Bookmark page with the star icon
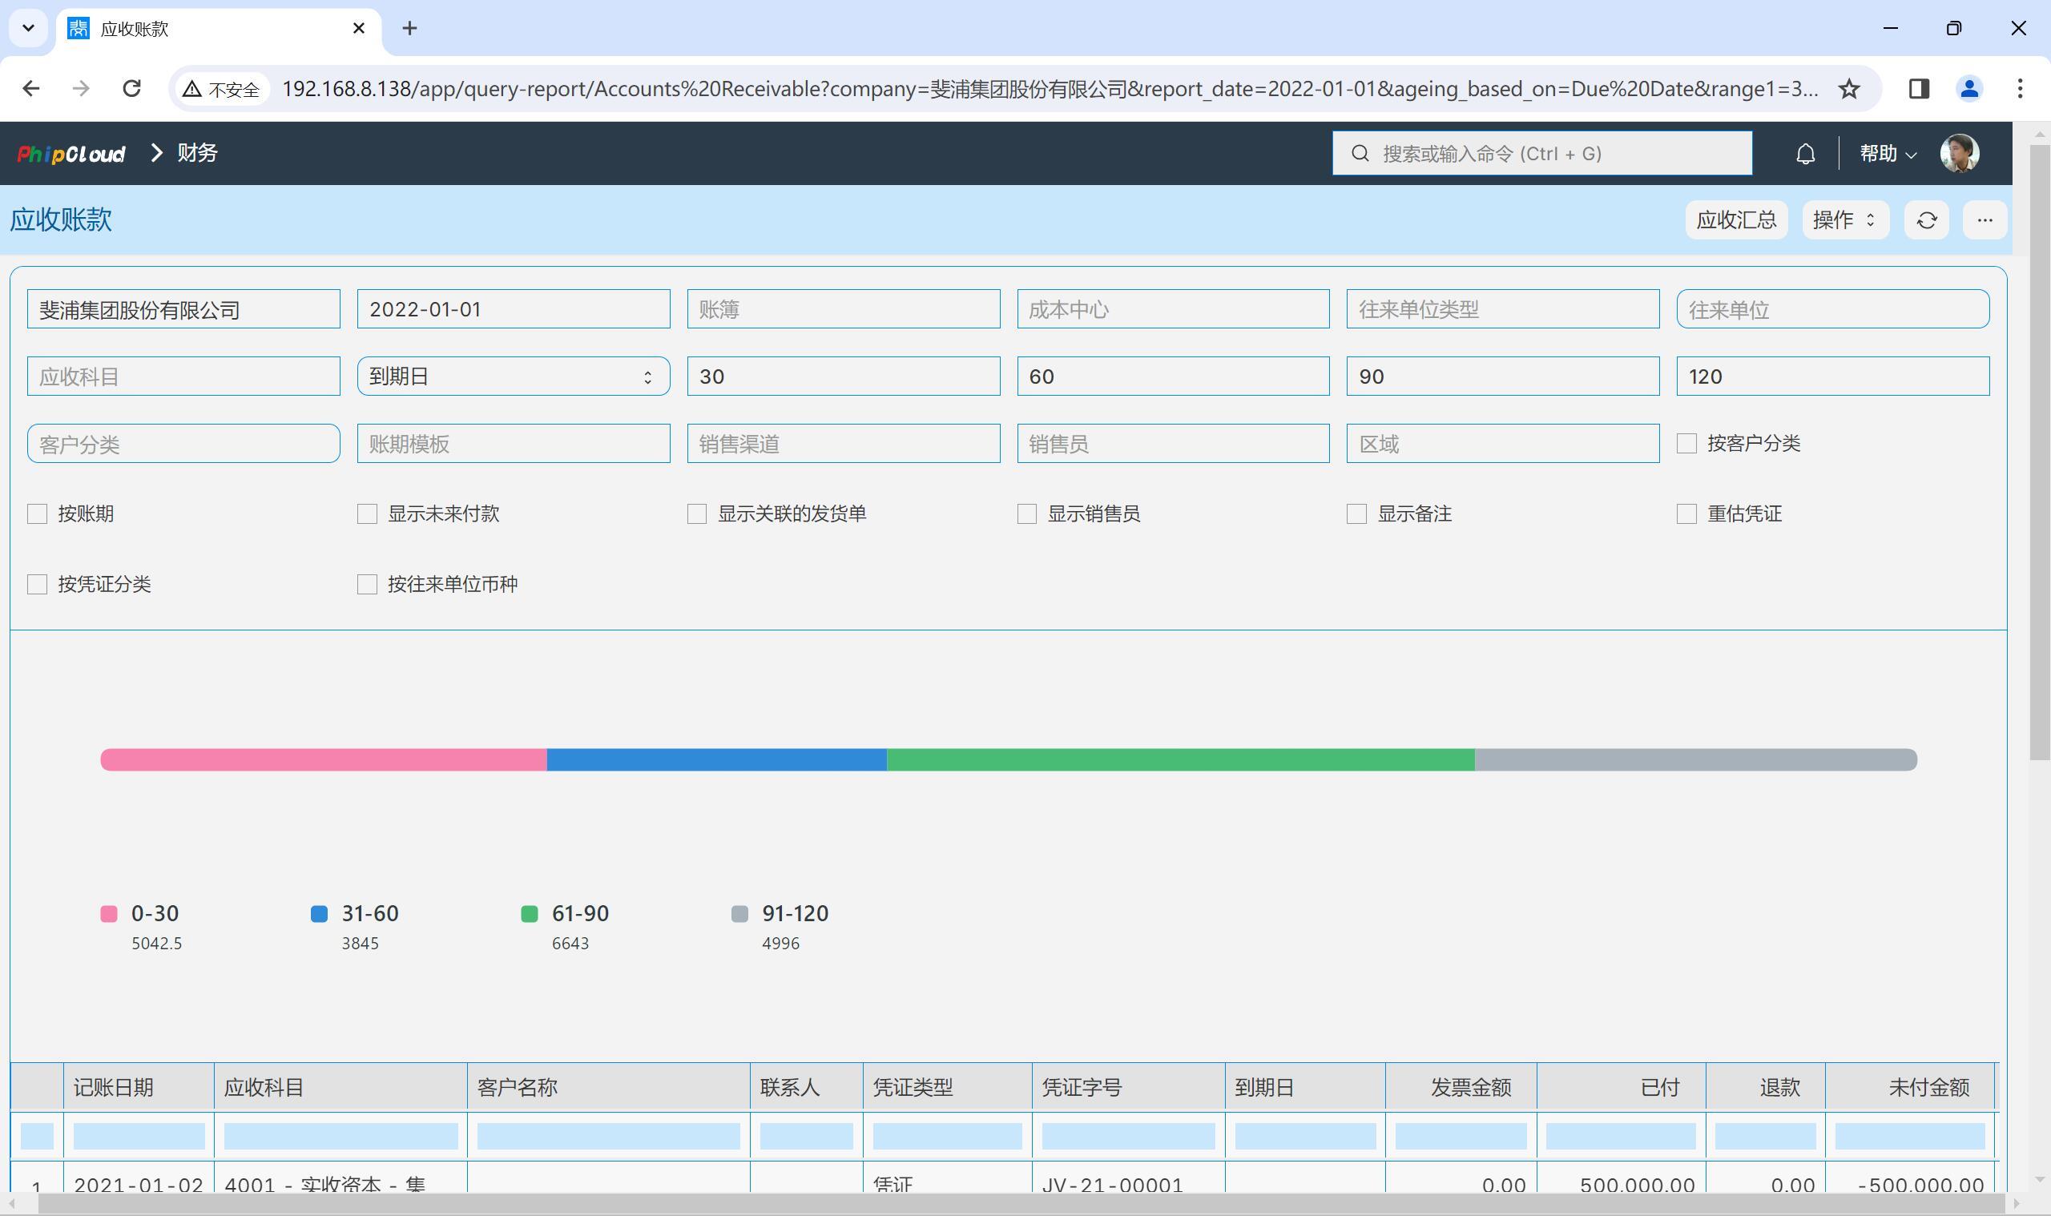The image size is (2051, 1216). click(1848, 88)
